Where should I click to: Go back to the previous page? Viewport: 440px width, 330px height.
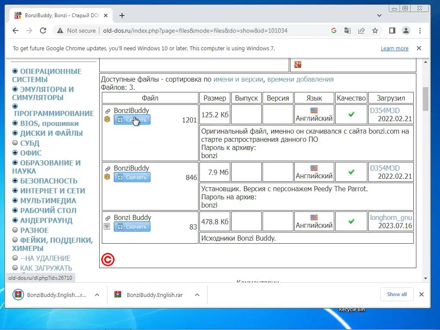tap(15, 31)
